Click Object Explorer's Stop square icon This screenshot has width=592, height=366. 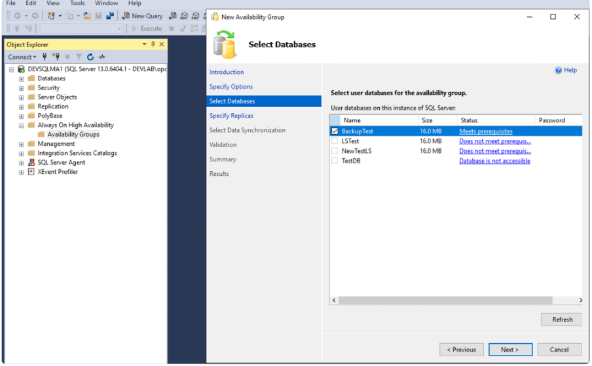67,57
